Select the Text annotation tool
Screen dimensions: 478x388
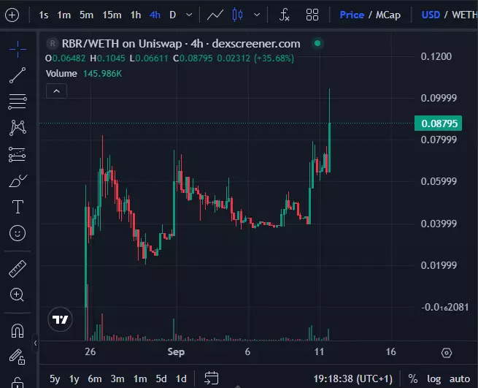coord(18,207)
